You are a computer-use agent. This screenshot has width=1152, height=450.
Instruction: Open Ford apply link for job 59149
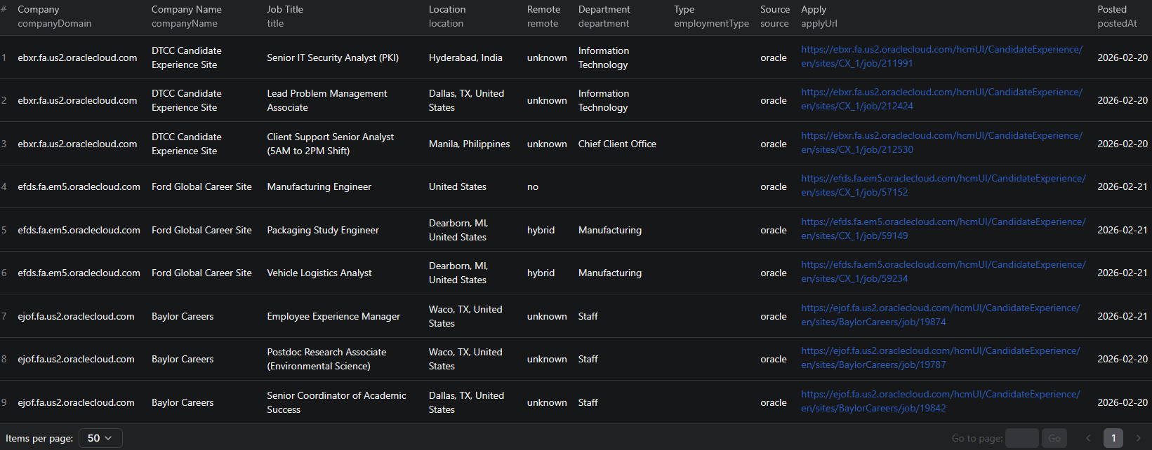[x=942, y=229]
